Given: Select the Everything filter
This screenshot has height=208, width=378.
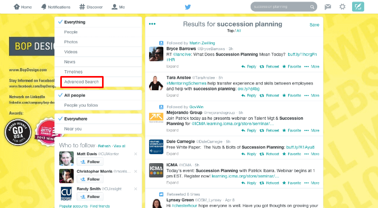Looking at the screenshot, I should tap(98, 22).
